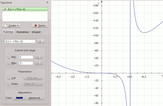Click the Max value input field showing 2π
Viewport: 163px width, 106px height.
pos(26,63)
